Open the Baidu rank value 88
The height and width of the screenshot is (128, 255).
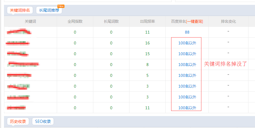click(x=187, y=32)
